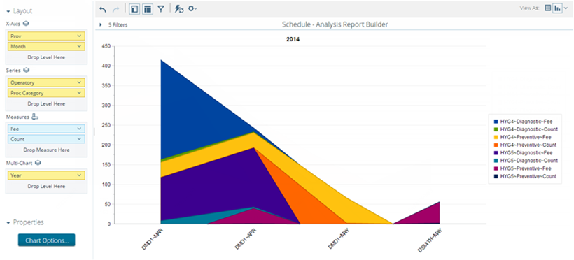Click the View As label
Viewport: 574px width, 260px height.
point(529,8)
